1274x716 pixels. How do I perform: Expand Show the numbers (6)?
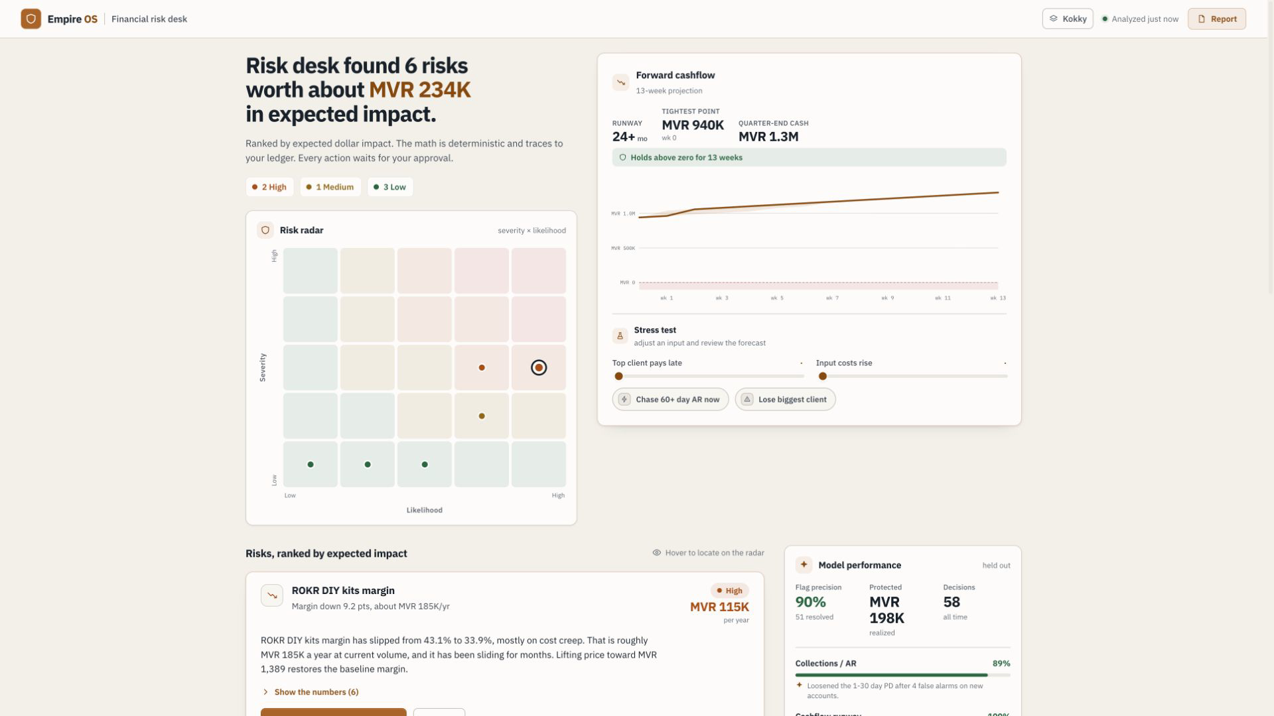[x=311, y=691]
